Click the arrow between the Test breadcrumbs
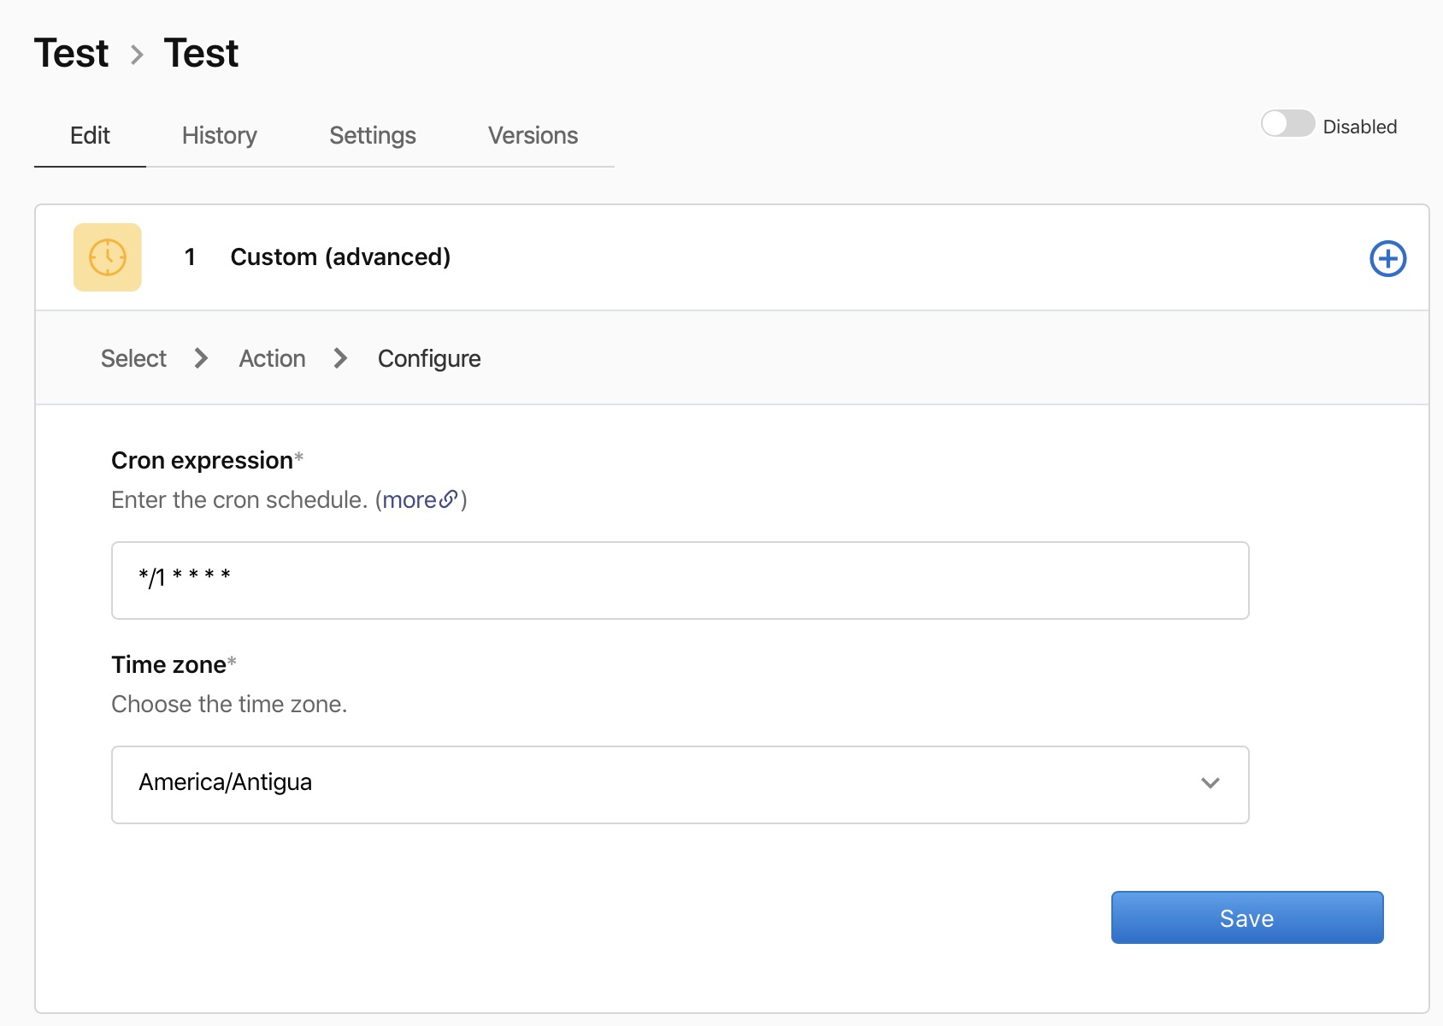1443x1026 pixels. click(137, 56)
